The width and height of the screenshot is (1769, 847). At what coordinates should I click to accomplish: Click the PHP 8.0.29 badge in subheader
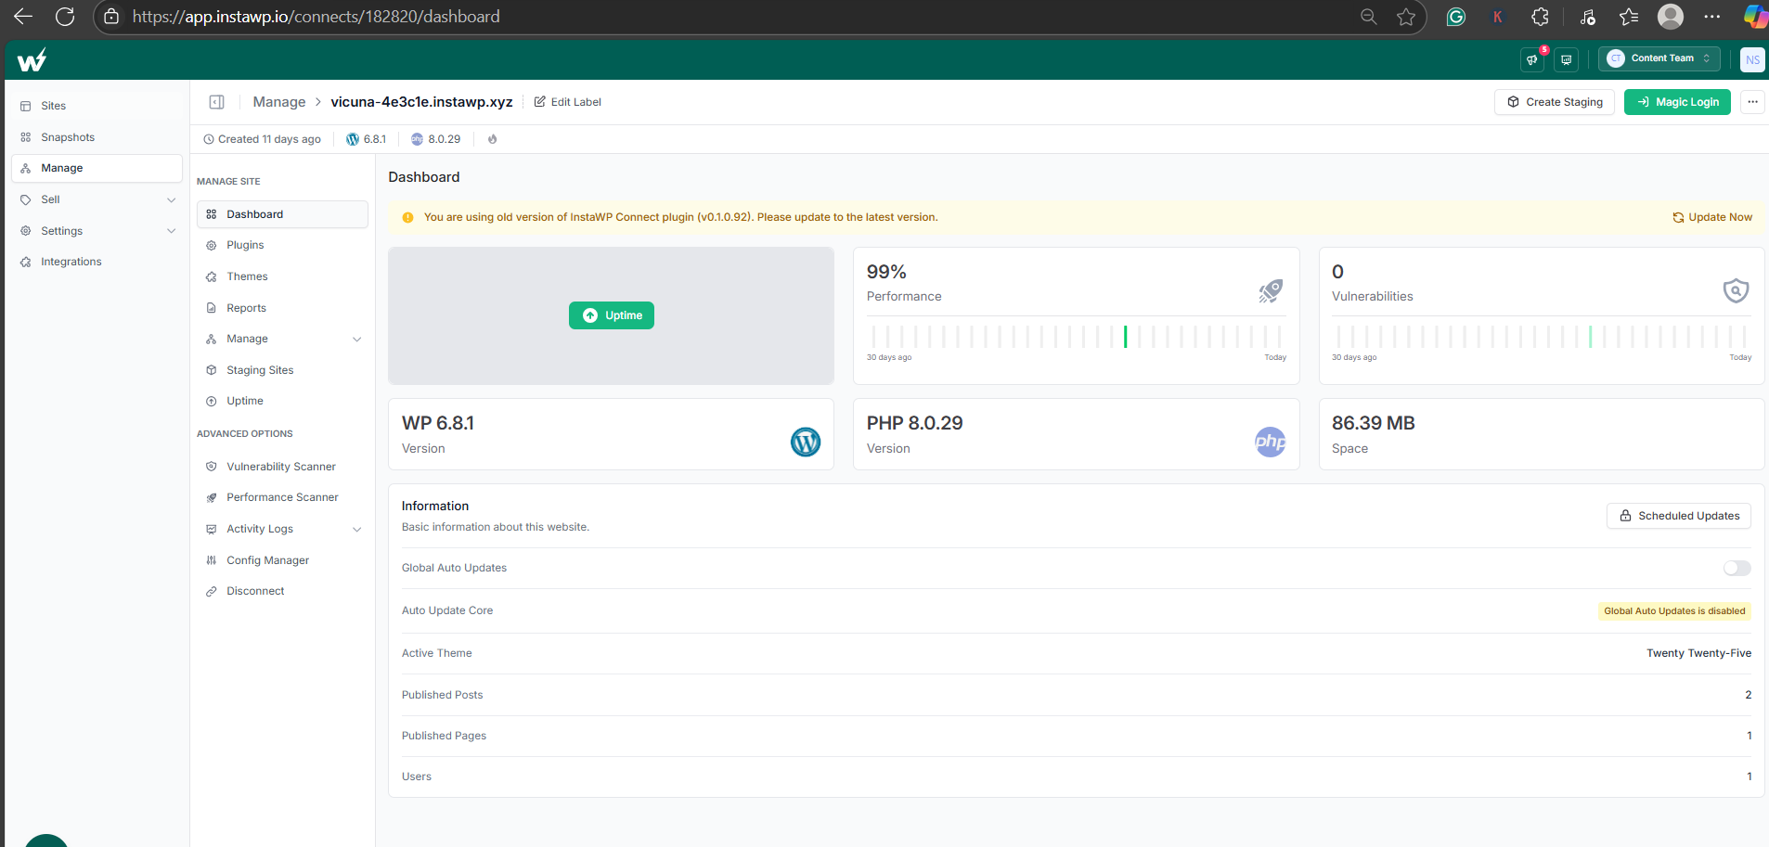click(435, 139)
